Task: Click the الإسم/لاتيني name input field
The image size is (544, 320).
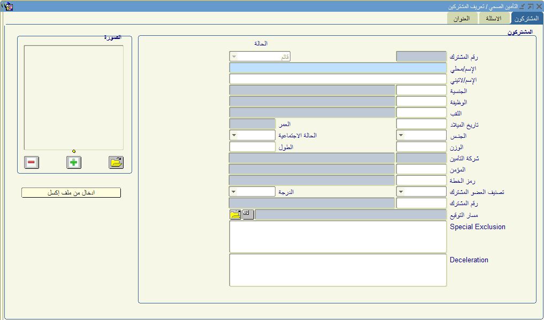Action: [x=338, y=79]
